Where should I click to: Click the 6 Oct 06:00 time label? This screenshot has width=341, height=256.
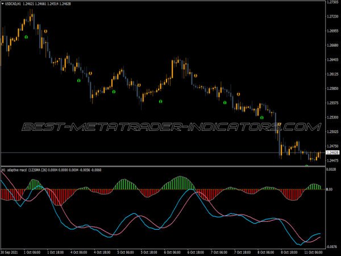pos(172,253)
